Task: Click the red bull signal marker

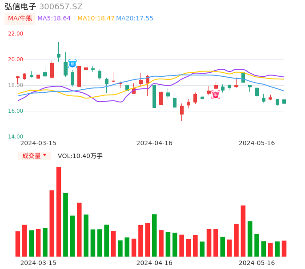Action: (216, 95)
